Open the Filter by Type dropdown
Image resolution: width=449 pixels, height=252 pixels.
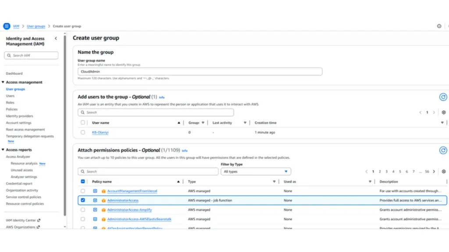[x=256, y=171]
